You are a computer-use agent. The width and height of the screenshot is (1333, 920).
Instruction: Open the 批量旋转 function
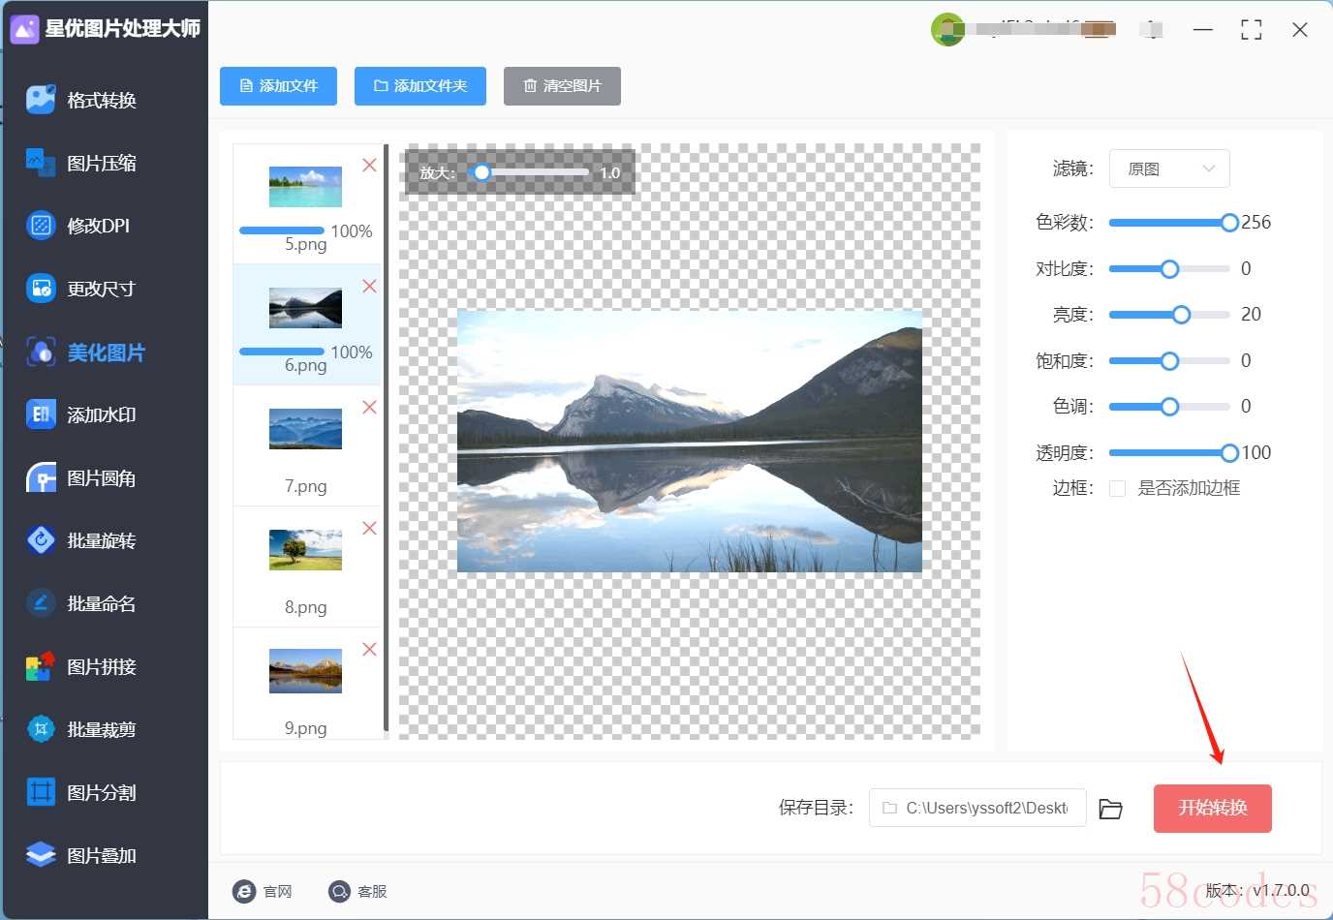102,540
